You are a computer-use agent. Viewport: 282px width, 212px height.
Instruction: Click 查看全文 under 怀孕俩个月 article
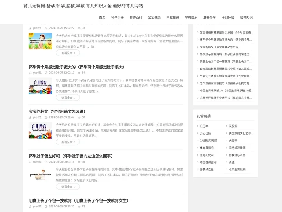click(x=68, y=97)
